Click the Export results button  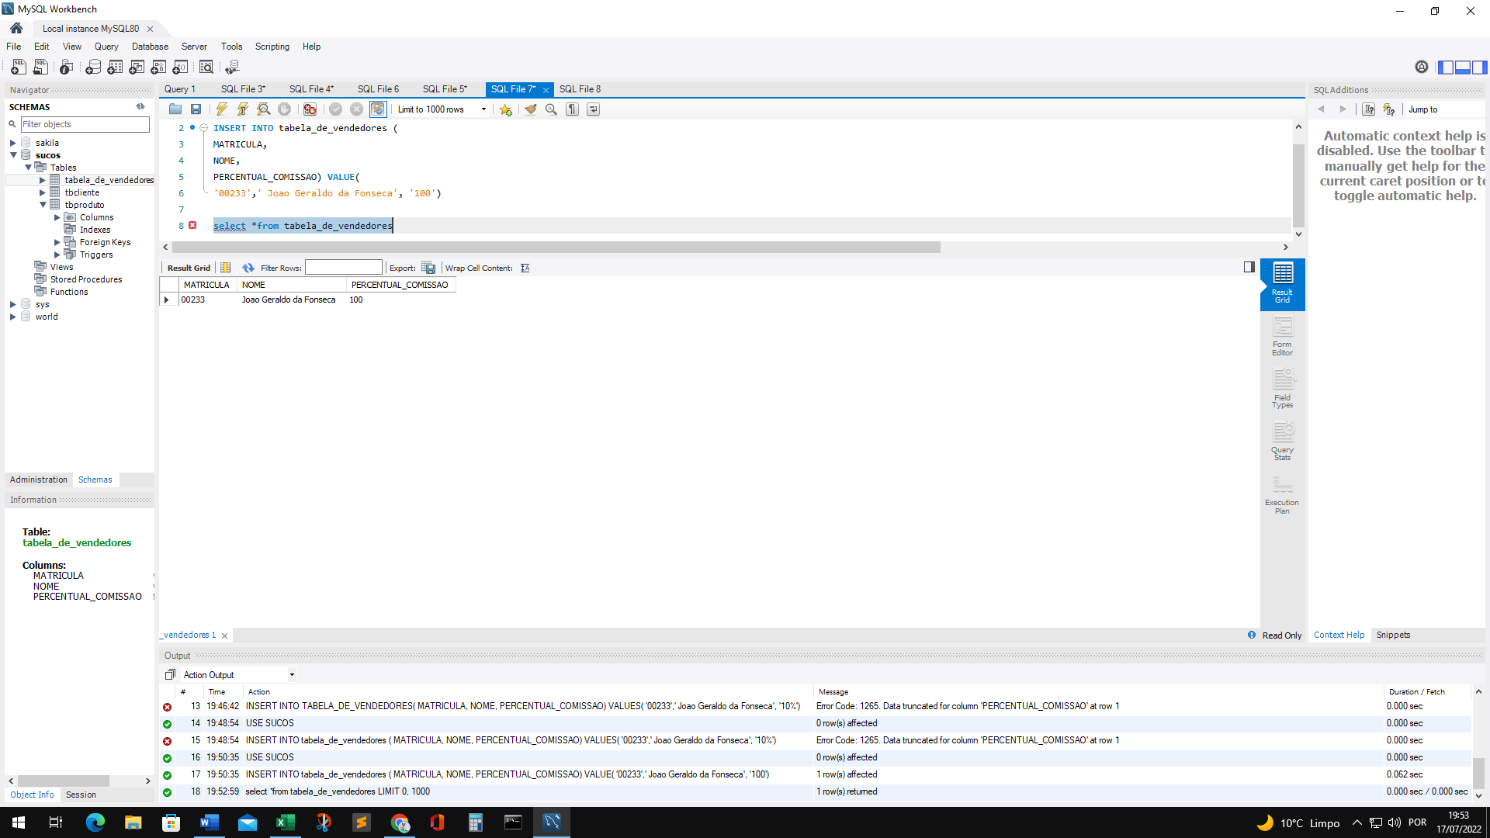point(429,267)
